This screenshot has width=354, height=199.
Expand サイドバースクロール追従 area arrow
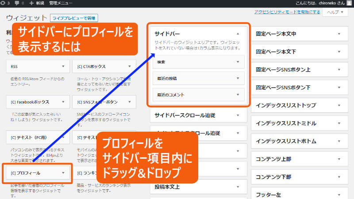point(238,115)
